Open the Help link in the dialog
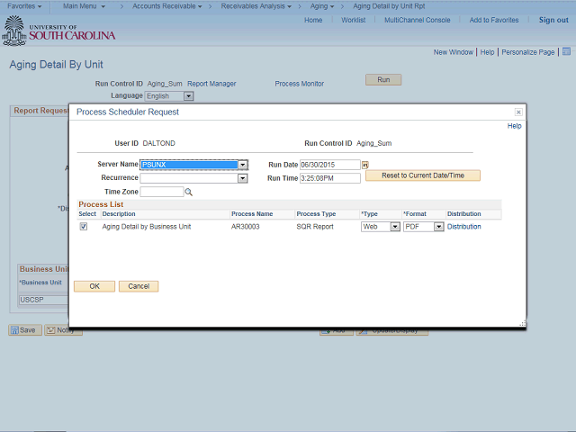Screen dimensions: 576x432 point(514,126)
